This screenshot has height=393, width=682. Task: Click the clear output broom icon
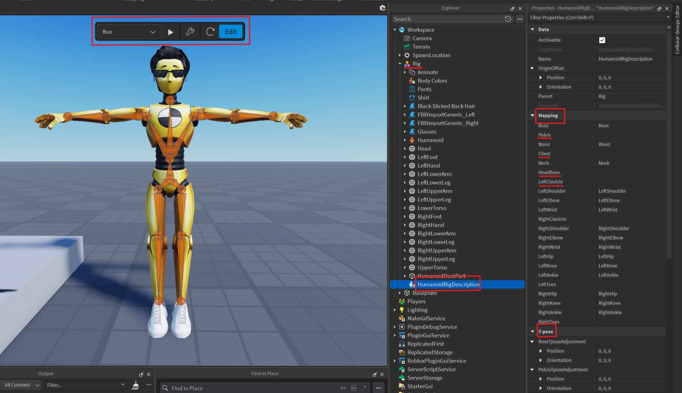pyautogui.click(x=135, y=385)
